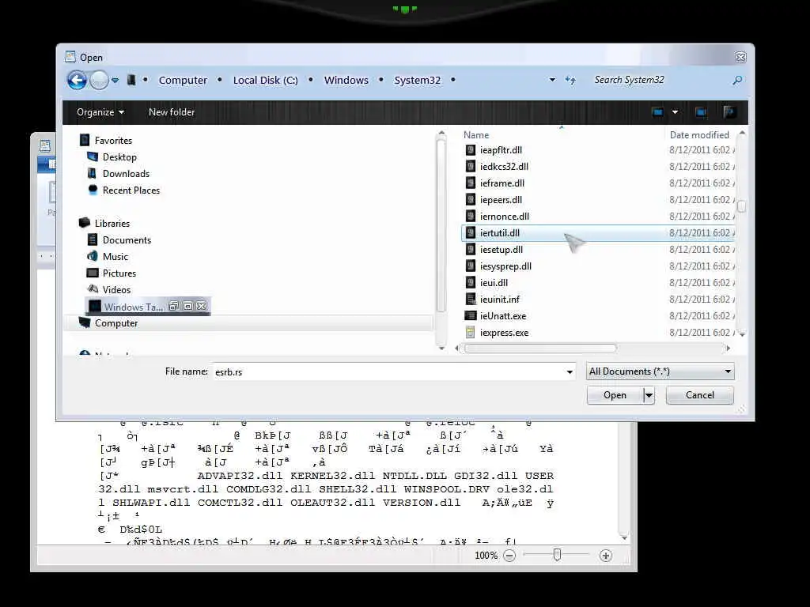
Task: Click the ieUnatt.exe file icon
Action: [x=471, y=315]
